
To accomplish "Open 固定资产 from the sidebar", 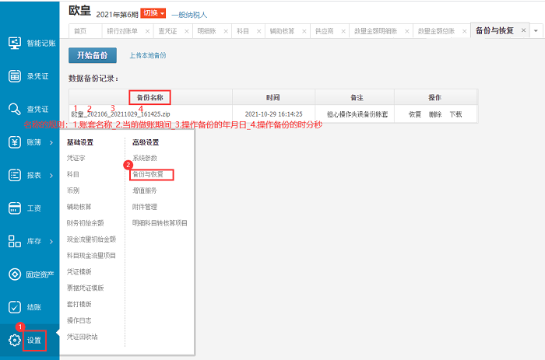I will coord(14,274).
